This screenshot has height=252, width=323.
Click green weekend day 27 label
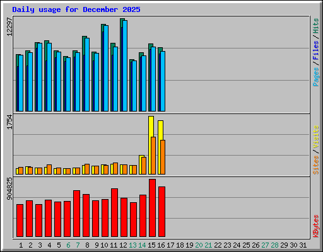265,245
